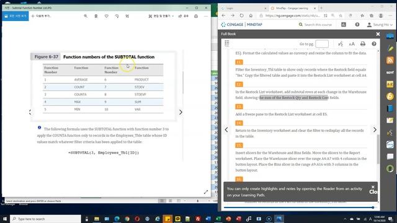Screen dimensions: 397x223
Task: Open the browser collections icon
Action: tap(372, 15)
